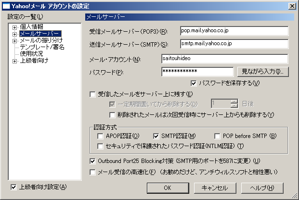Select 使用状況 in settings tree
The image size is (299, 200).
(x=31, y=54)
